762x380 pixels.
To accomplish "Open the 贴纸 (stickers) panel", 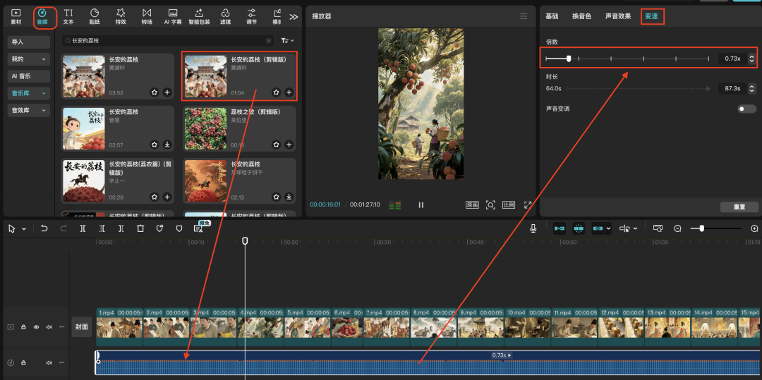I will [95, 16].
